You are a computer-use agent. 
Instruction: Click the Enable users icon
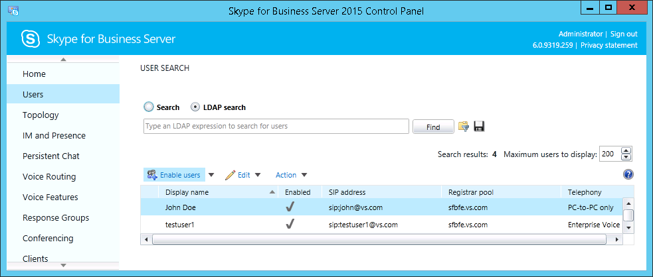152,175
